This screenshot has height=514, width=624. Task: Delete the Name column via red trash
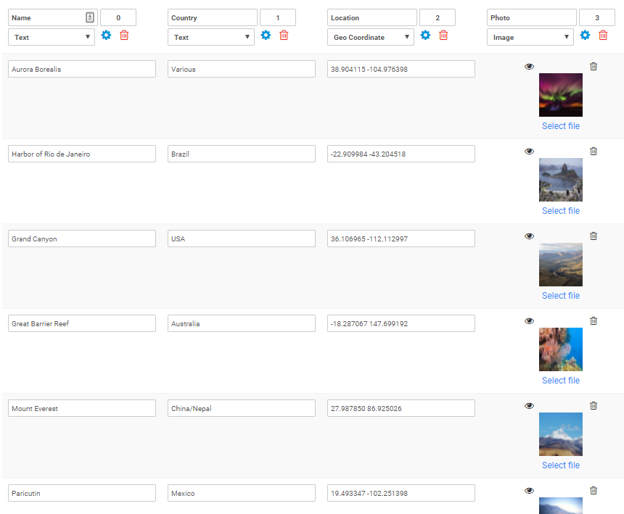(x=124, y=36)
